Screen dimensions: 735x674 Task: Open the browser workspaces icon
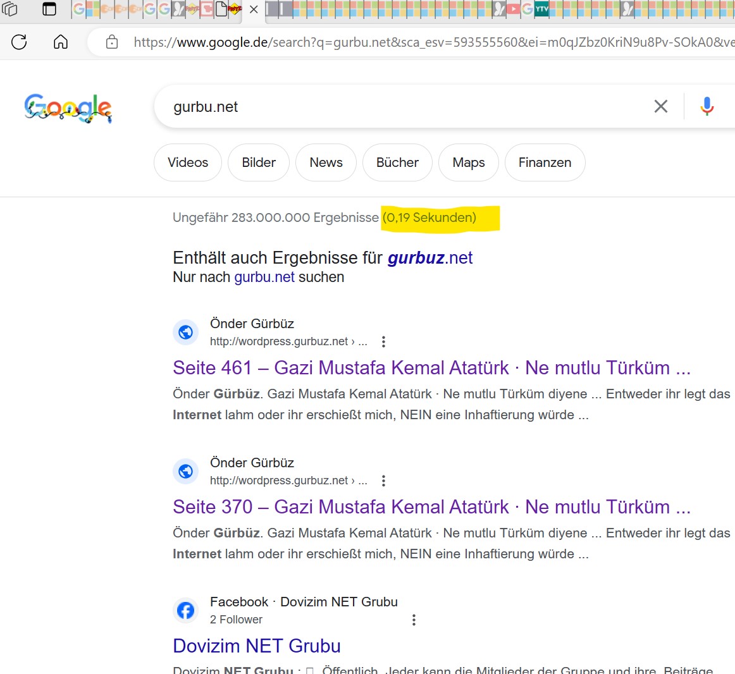pos(9,9)
